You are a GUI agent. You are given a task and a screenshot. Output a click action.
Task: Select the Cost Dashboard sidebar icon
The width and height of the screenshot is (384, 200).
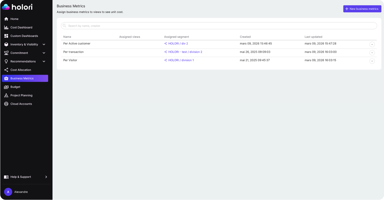(x=6, y=27)
